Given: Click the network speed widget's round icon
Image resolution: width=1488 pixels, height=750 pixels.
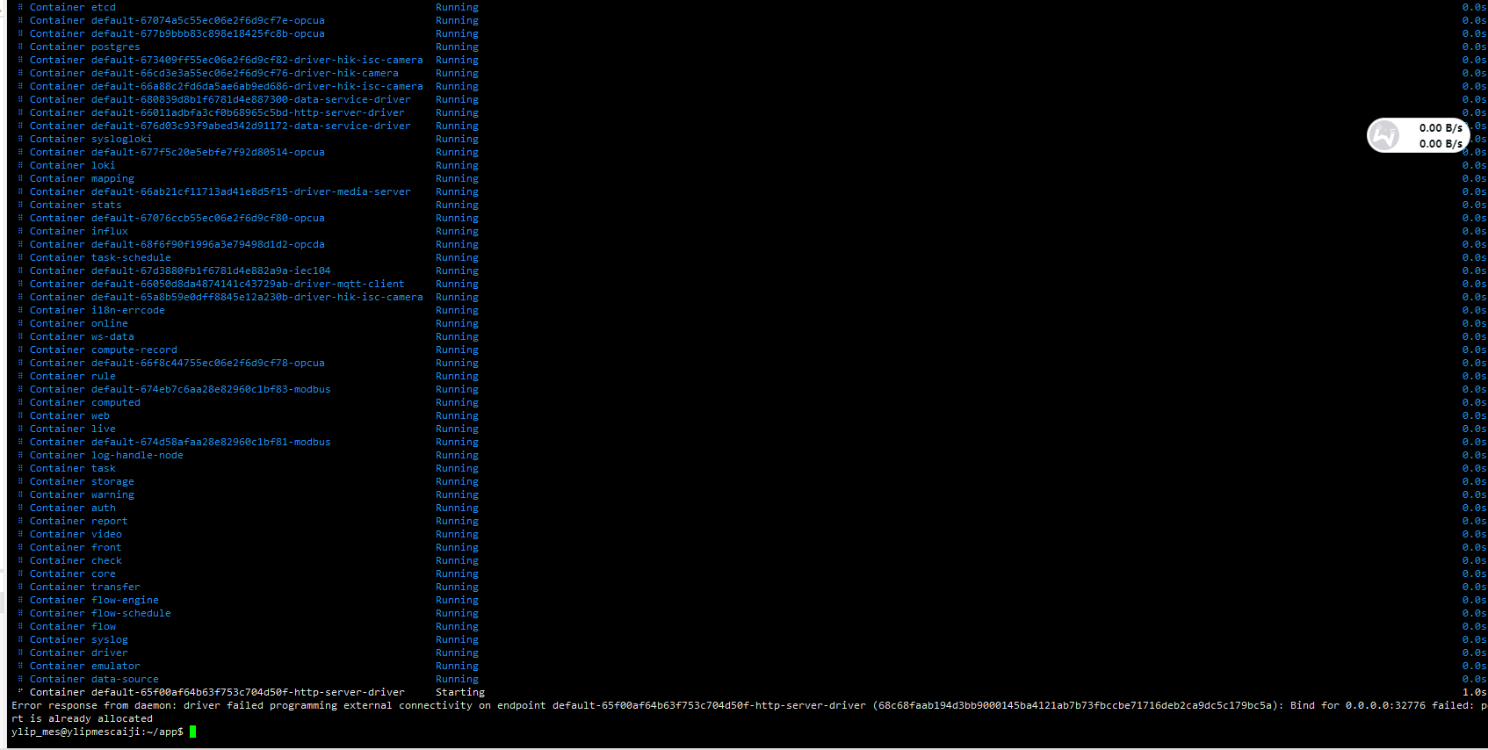Looking at the screenshot, I should coord(1385,135).
